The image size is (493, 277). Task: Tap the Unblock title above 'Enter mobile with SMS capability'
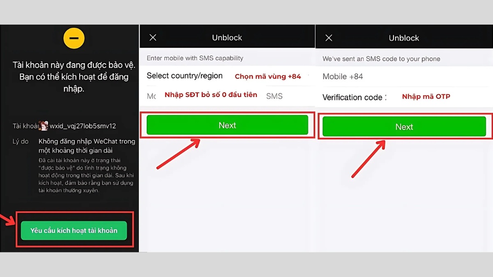point(227,38)
